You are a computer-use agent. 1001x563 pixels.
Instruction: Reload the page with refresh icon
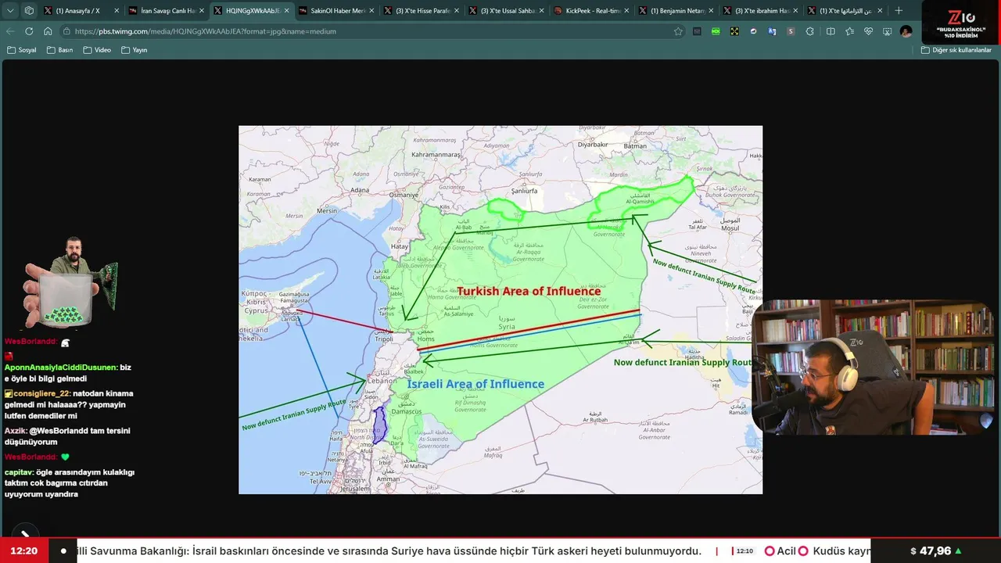click(x=29, y=31)
